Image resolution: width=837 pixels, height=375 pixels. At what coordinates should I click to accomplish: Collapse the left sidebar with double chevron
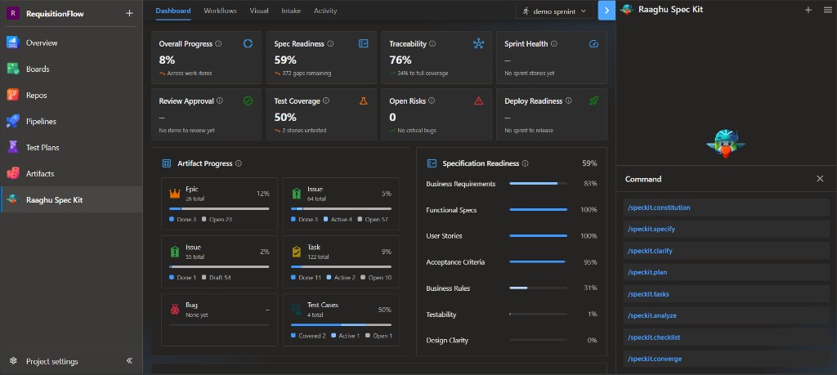pos(129,361)
